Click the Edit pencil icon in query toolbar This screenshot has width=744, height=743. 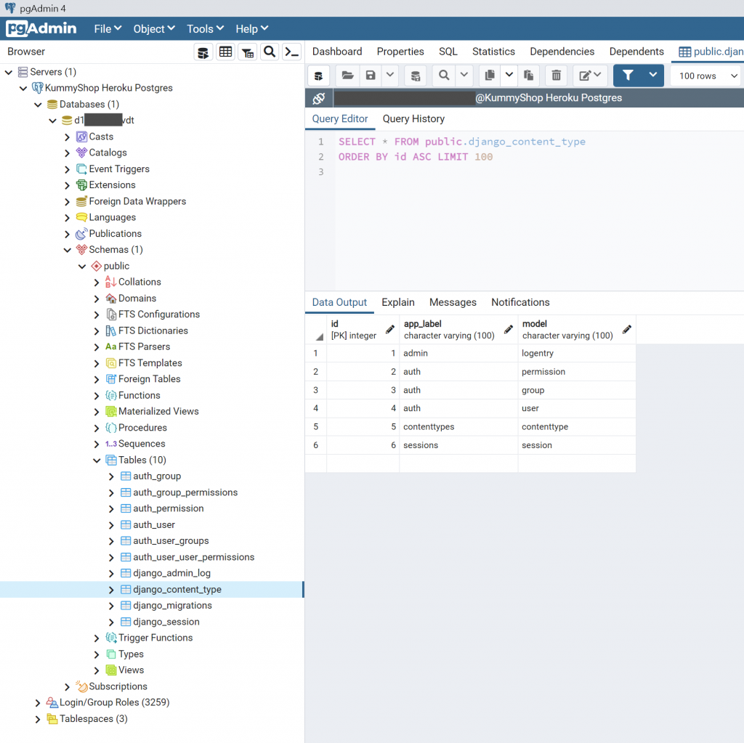click(x=585, y=76)
